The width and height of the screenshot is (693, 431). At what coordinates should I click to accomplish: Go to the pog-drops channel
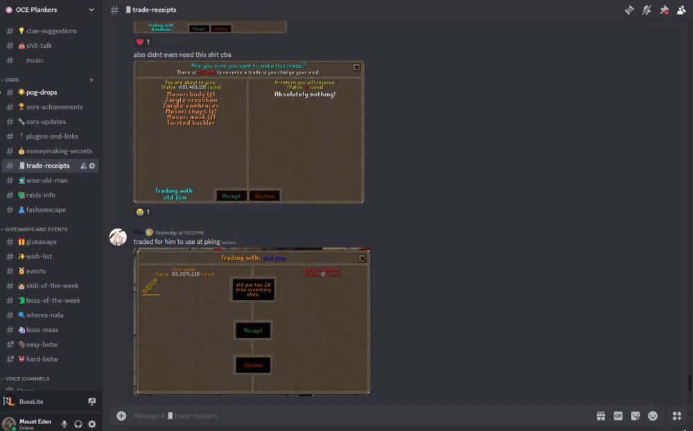coord(51,92)
